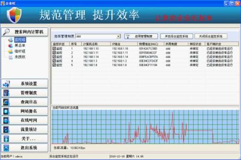Open the 选择管理制度 dropdown arrow
The width and height of the screenshot is (241, 160).
click(118, 37)
